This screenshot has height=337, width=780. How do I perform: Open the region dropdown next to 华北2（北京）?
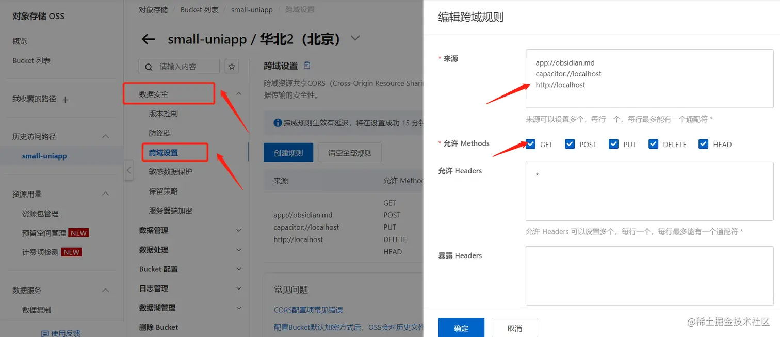355,38
